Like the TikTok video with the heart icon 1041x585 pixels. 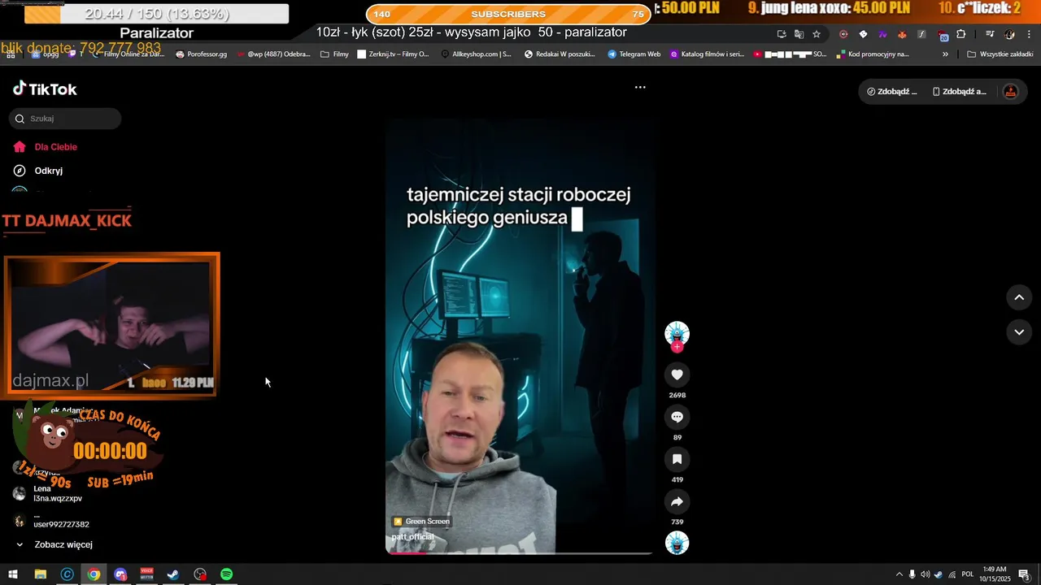tap(677, 375)
